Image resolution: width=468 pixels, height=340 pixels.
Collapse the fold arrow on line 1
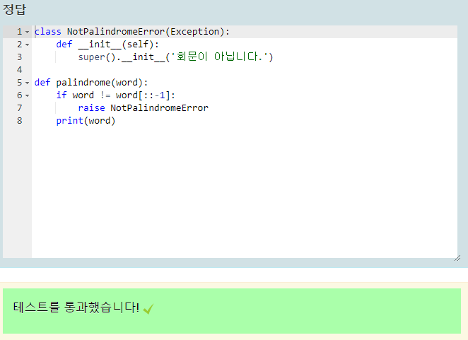pyautogui.click(x=27, y=32)
